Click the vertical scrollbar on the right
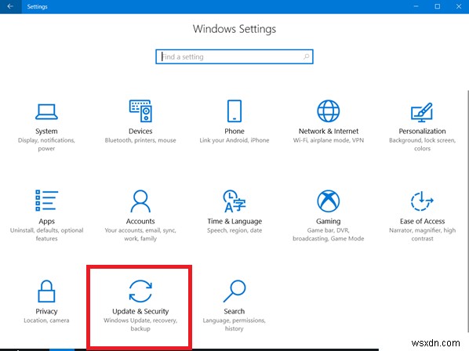The image size is (469, 351). pos(467,211)
